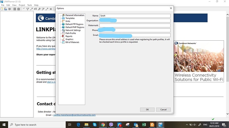229x128 pixels.
Task: Open the View menu
Action: pyautogui.click(x=14, y=5)
